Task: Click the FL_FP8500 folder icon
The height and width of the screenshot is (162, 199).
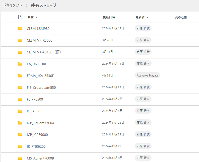Action: pyautogui.click(x=20, y=99)
